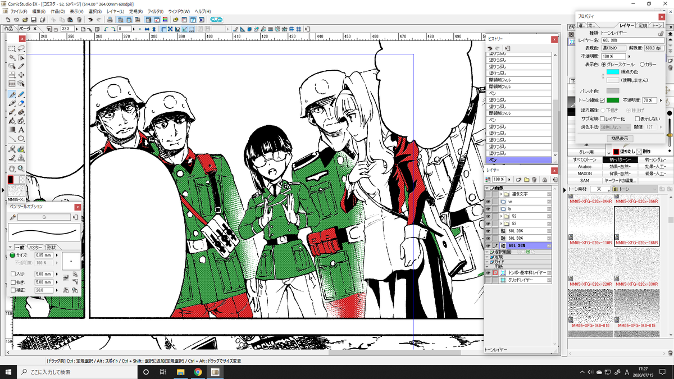
Task: Open the フィルタ(I) menu
Action: point(155,11)
